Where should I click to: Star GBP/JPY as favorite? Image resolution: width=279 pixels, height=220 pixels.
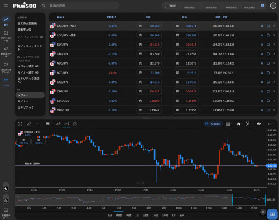point(262,54)
